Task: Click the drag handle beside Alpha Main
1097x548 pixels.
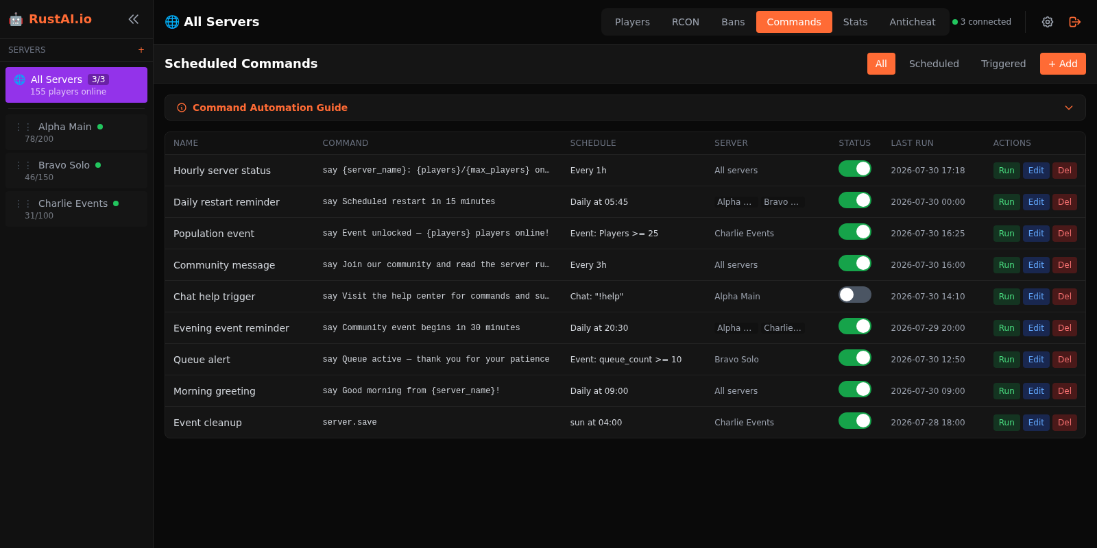Action: click(23, 127)
